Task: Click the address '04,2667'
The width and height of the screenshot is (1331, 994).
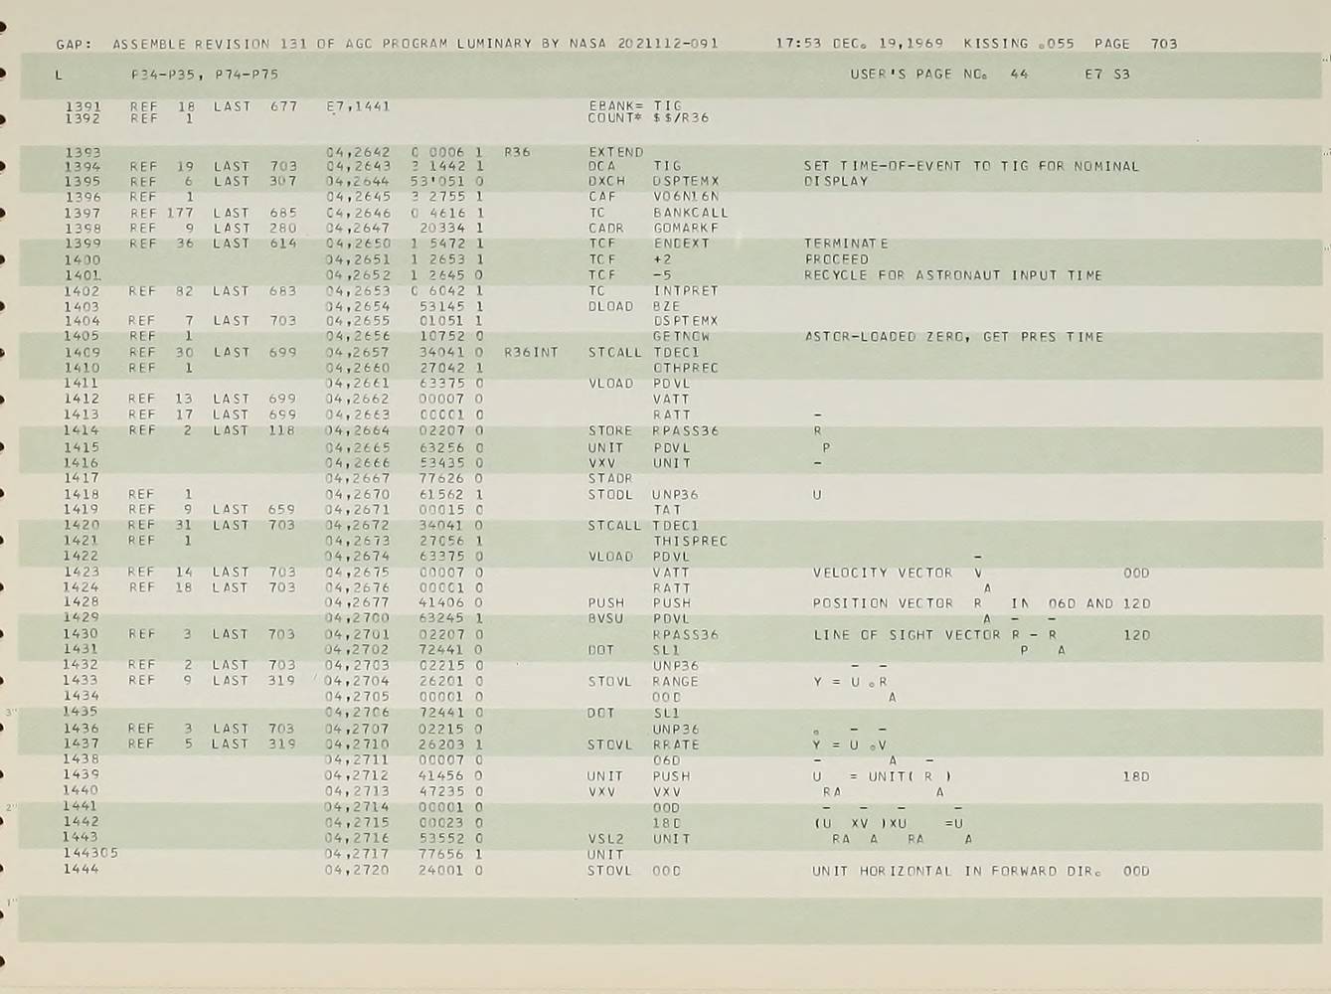Action: pos(358,479)
